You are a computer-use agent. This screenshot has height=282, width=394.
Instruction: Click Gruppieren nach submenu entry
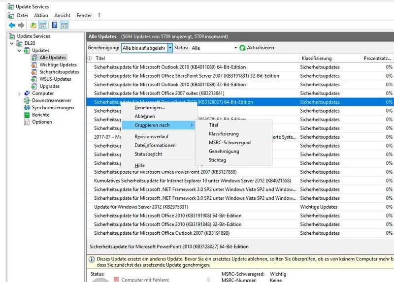click(158, 125)
